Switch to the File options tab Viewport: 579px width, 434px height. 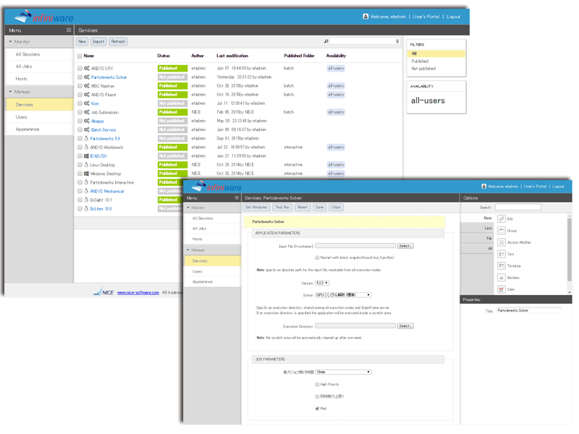[477, 239]
